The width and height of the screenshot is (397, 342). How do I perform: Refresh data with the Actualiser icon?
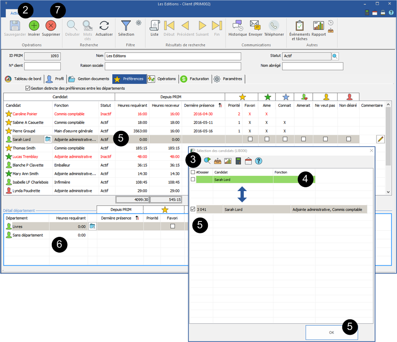104,26
